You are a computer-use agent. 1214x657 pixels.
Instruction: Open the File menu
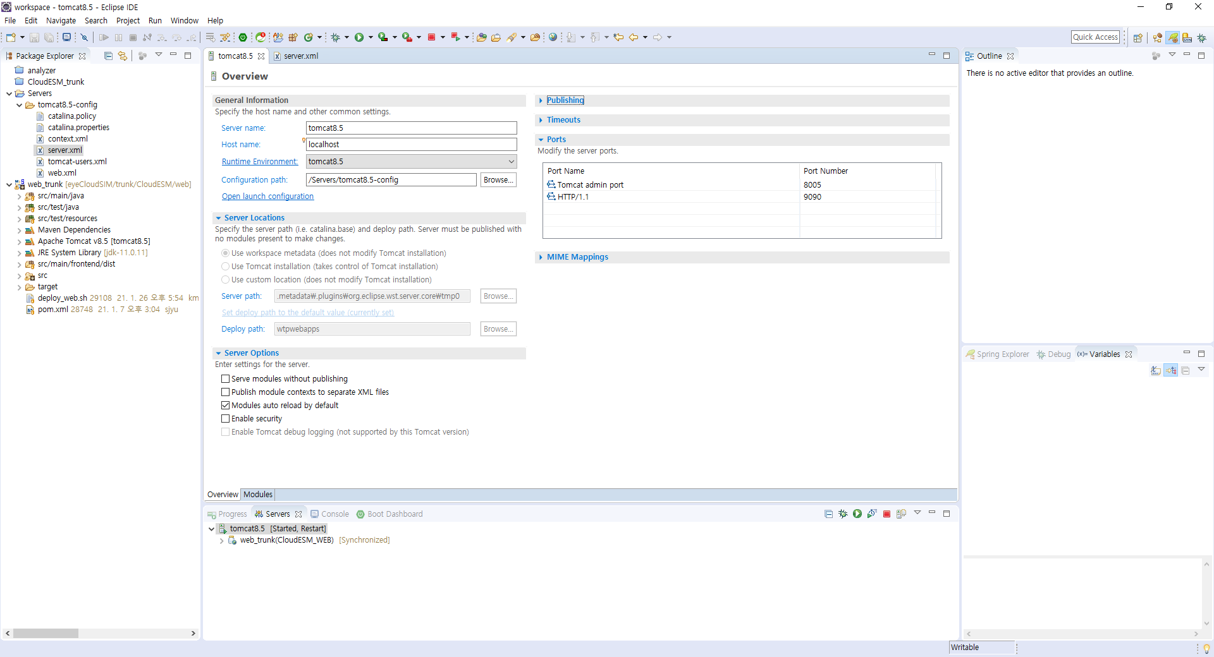[x=10, y=21]
